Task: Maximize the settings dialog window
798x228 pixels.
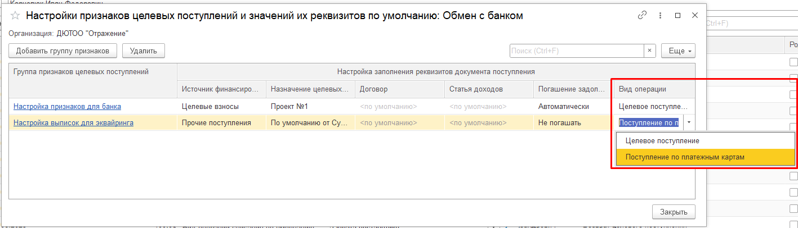Action: click(677, 16)
